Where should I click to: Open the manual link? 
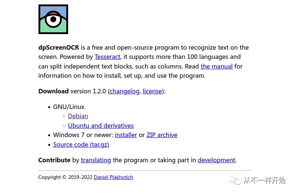[217, 67]
